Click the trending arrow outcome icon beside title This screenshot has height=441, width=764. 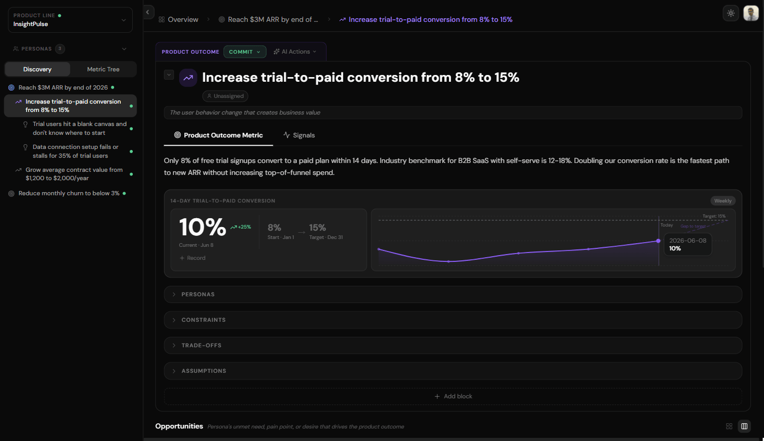[188, 78]
